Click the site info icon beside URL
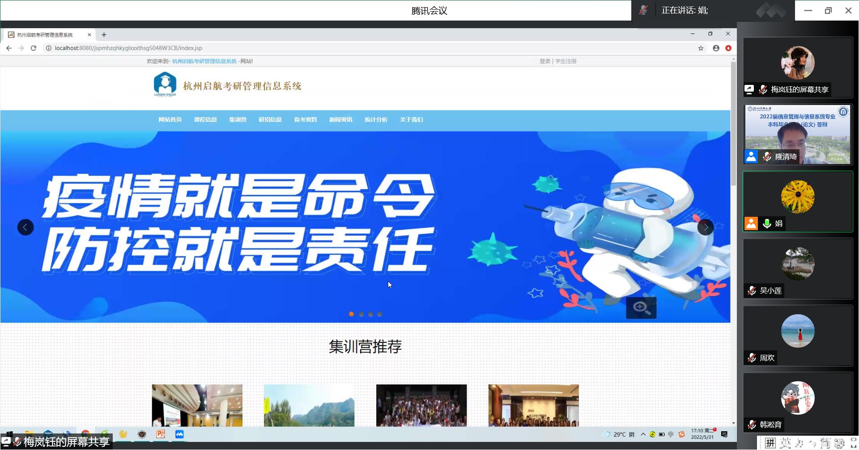 (49, 48)
